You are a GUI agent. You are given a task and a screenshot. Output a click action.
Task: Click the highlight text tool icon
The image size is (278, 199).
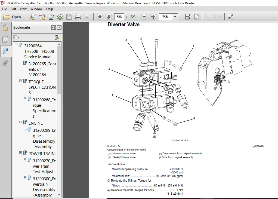pos(218,17)
